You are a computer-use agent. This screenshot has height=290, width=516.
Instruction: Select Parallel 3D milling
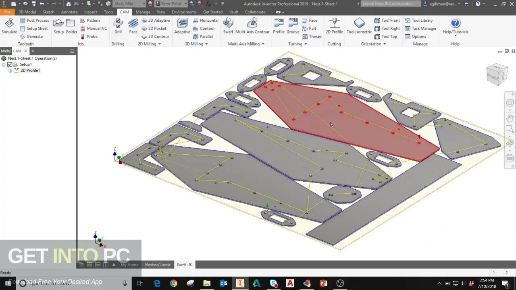(x=203, y=37)
